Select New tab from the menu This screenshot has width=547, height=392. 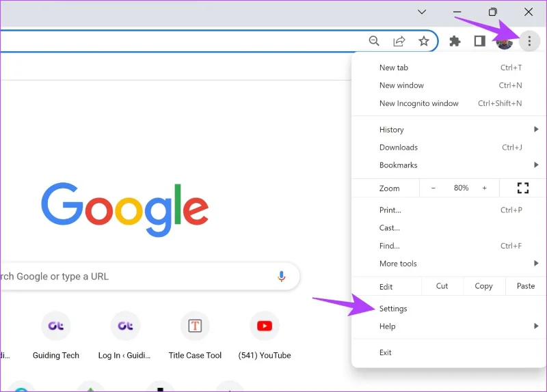click(449, 68)
